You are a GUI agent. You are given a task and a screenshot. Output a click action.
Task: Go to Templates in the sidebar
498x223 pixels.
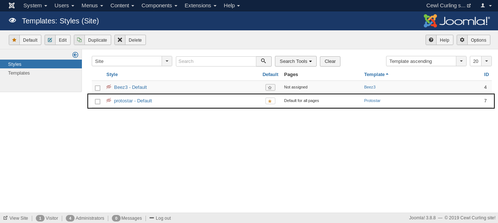click(19, 73)
